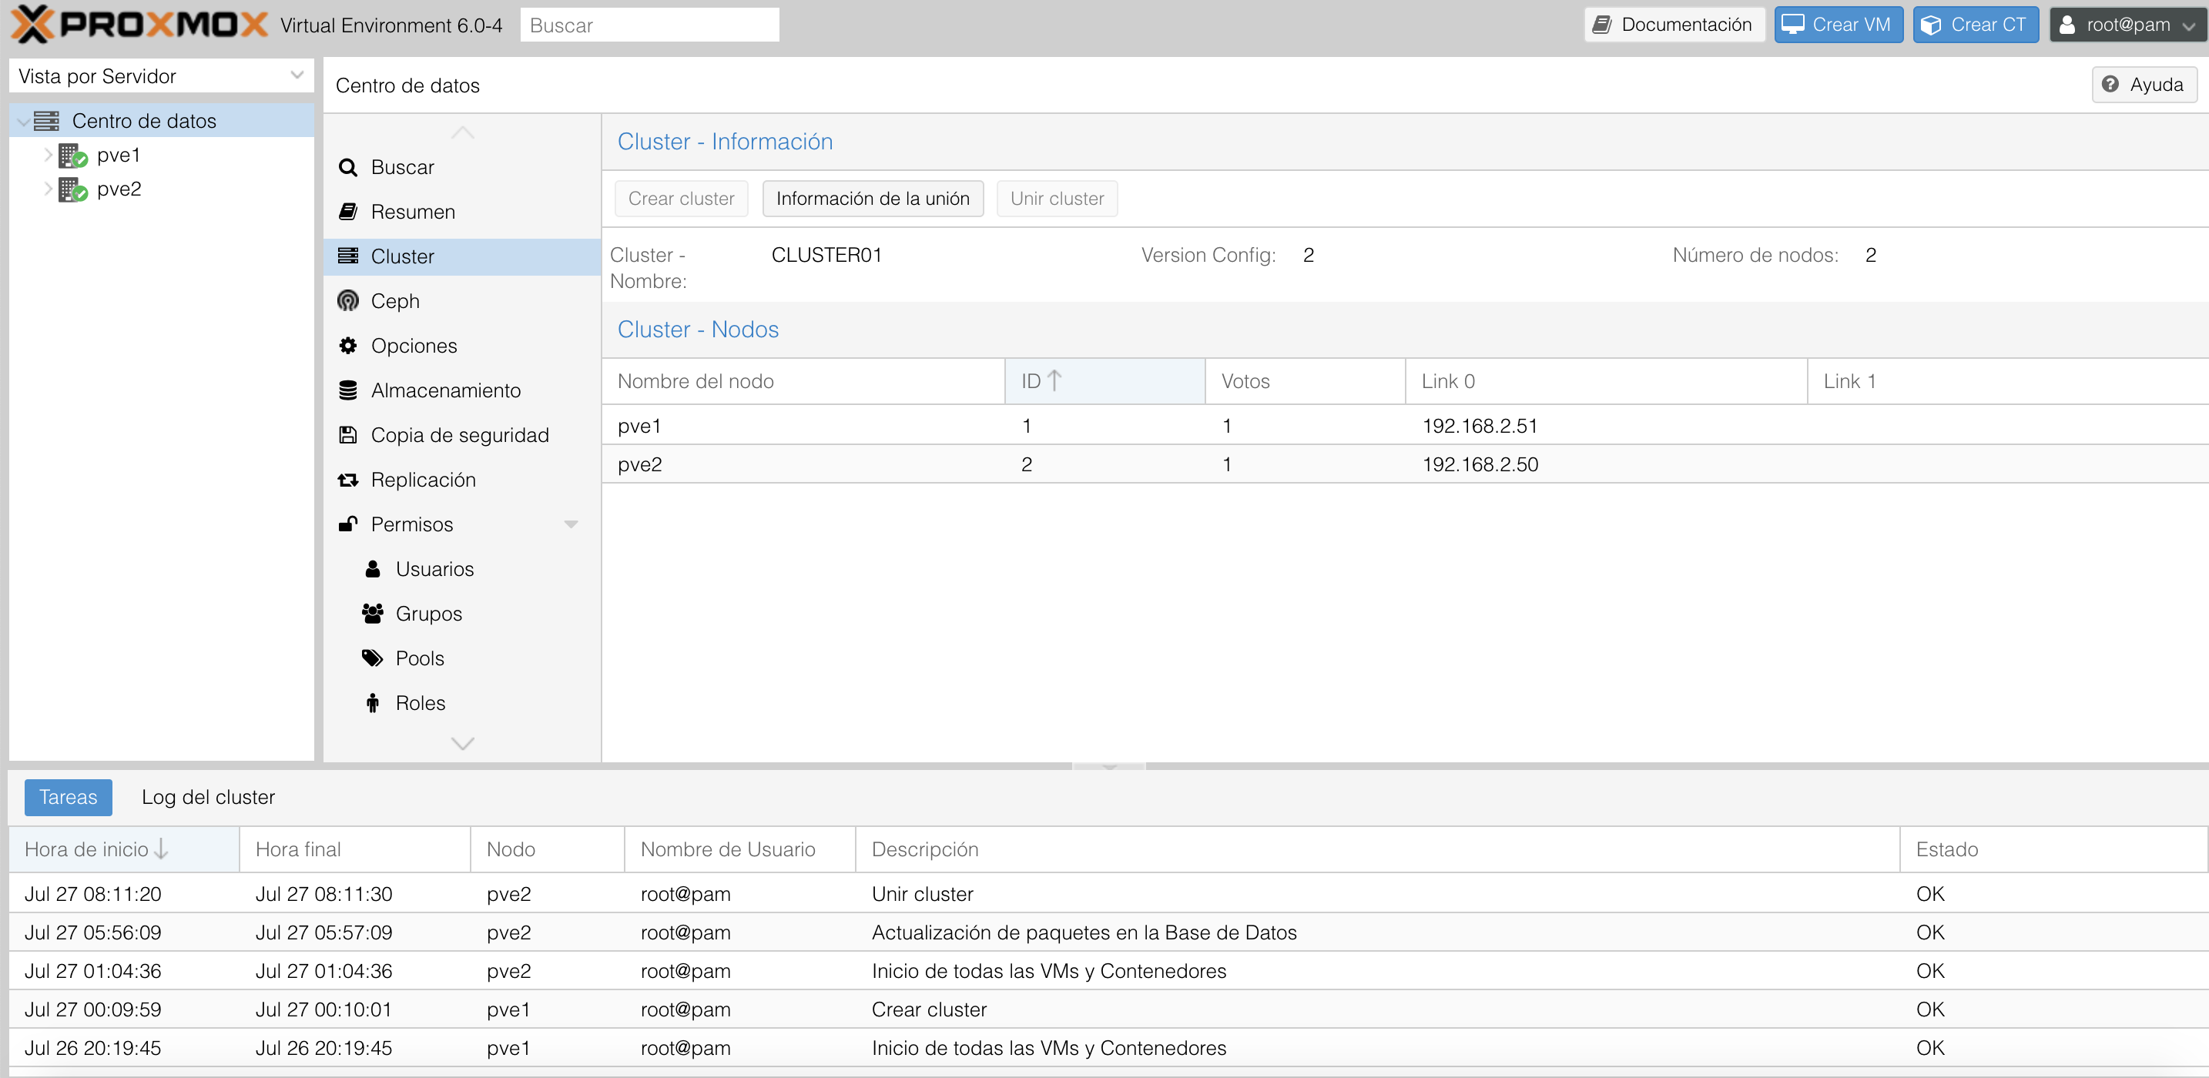Select the Tareas tab

[69, 797]
